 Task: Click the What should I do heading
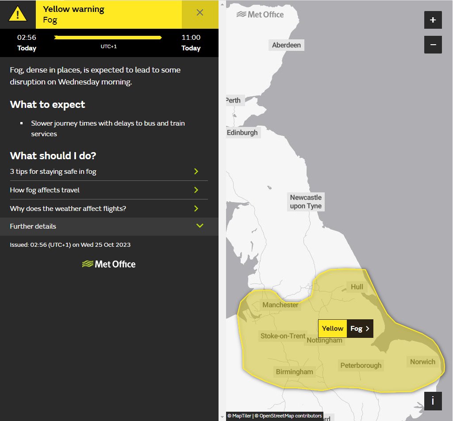coord(53,156)
